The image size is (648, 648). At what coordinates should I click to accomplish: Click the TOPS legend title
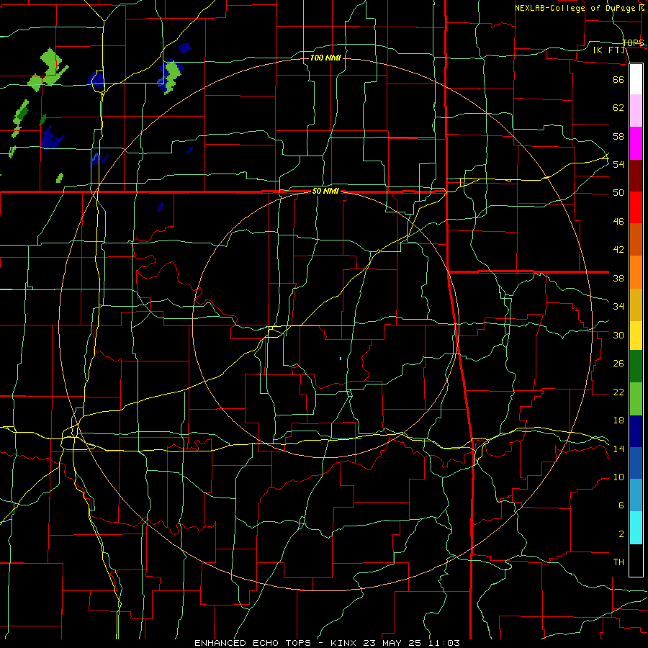(633, 42)
